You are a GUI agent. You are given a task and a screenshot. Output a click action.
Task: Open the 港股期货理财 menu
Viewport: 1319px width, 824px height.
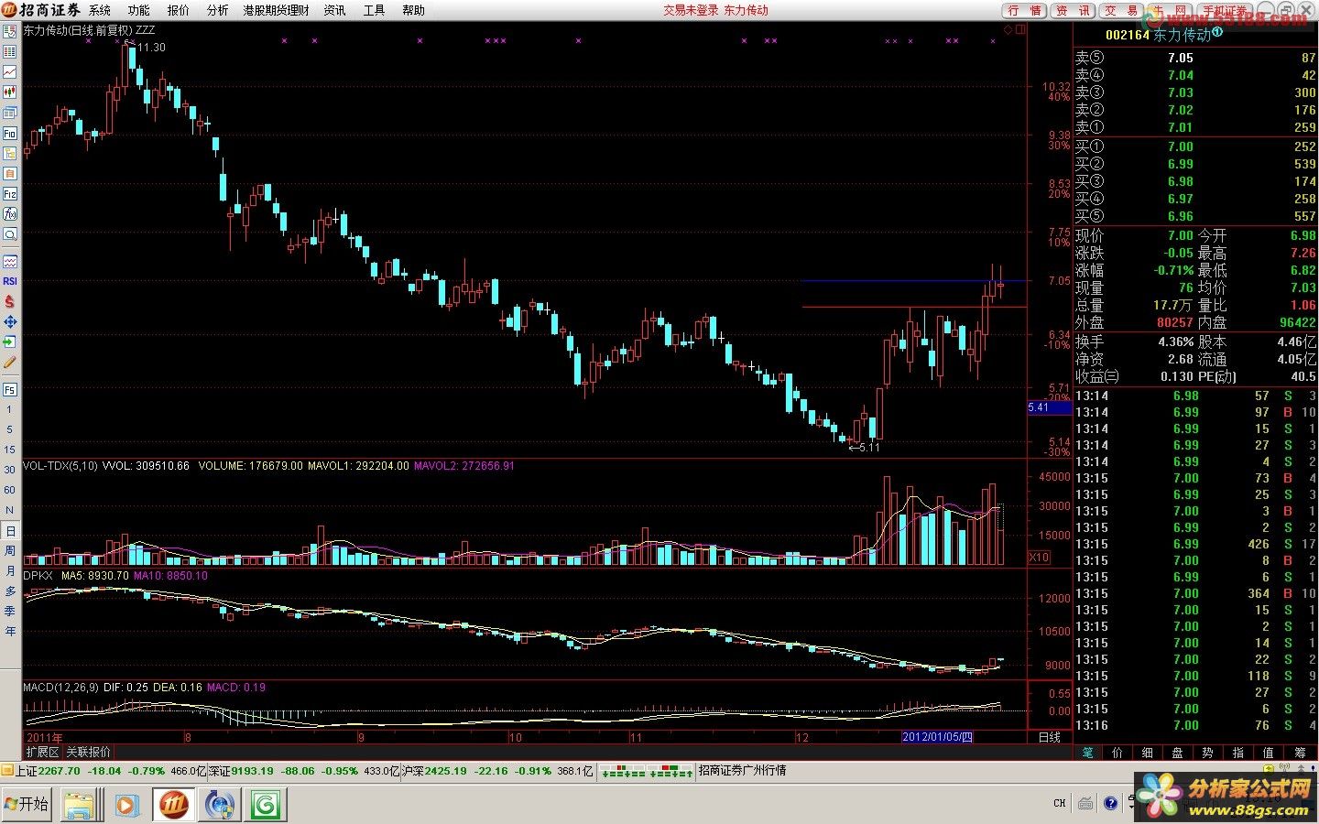pyautogui.click(x=276, y=10)
